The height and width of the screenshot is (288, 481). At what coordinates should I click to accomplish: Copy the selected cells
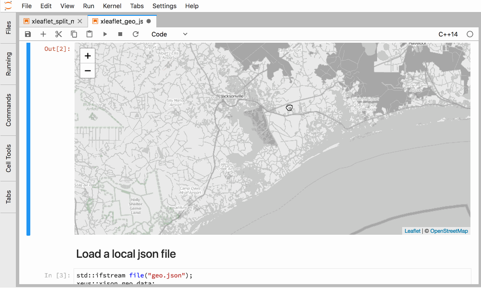click(74, 34)
